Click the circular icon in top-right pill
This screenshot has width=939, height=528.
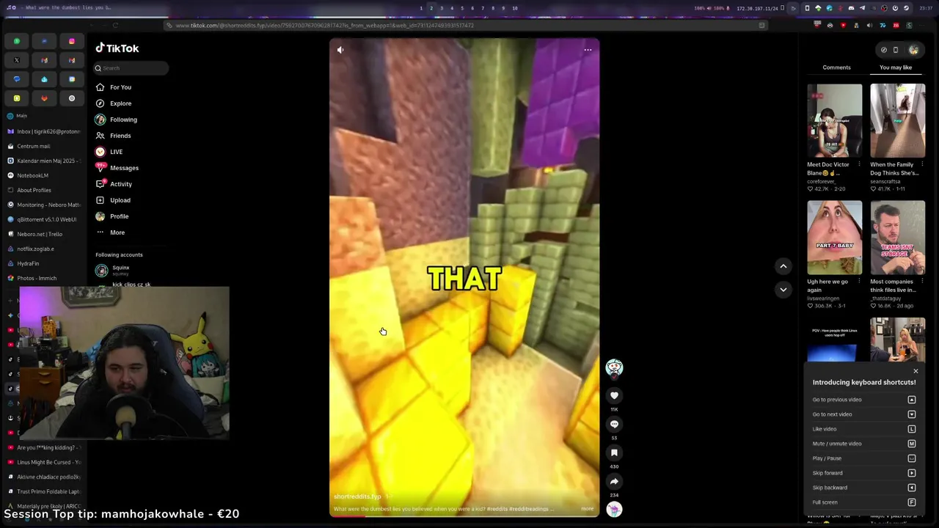coord(883,50)
